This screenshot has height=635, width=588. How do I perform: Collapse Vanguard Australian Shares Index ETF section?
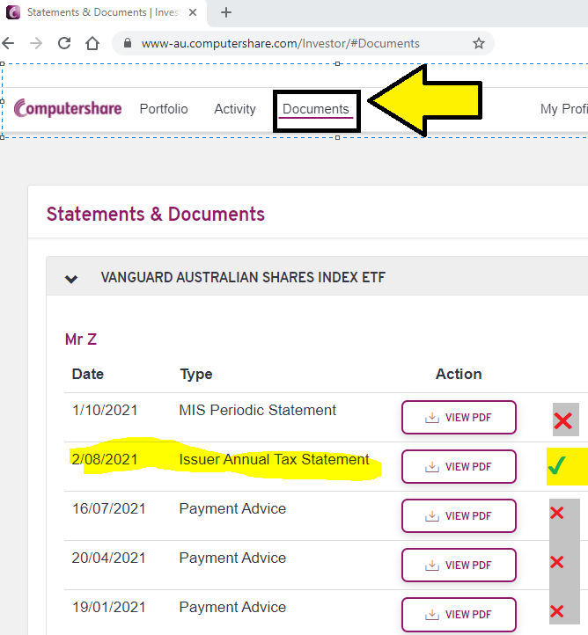(71, 279)
